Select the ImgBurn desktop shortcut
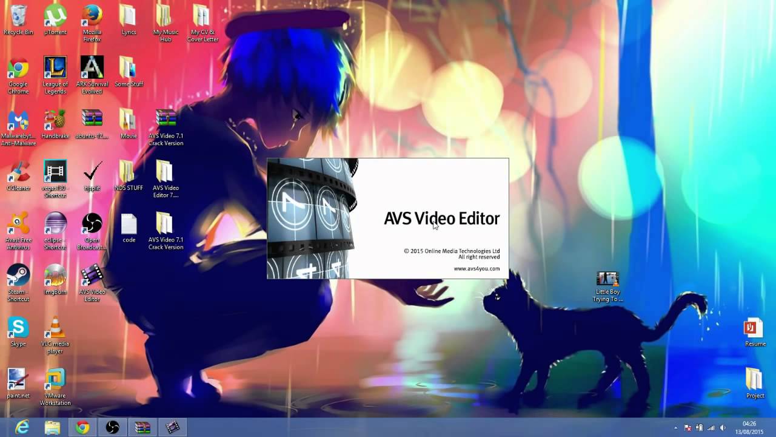776x437 pixels. 55,280
